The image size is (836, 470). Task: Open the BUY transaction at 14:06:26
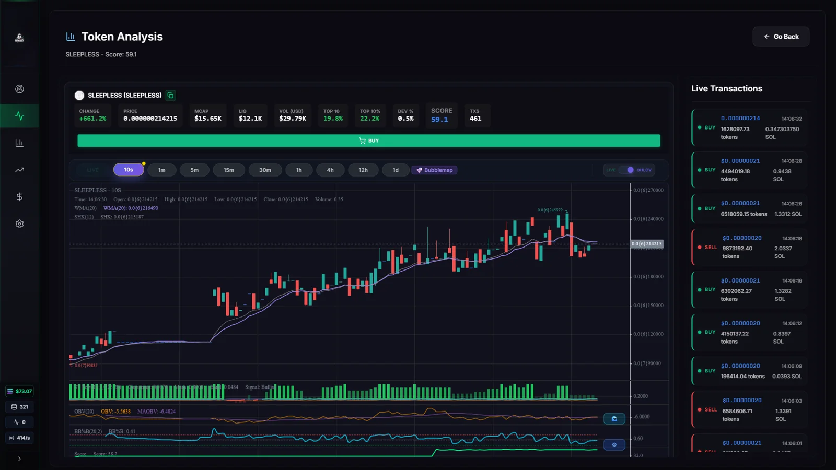click(750, 208)
